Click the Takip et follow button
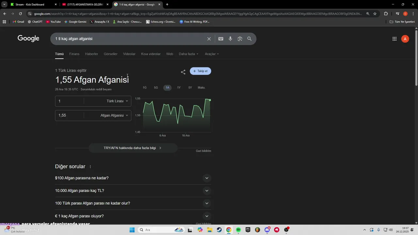This screenshot has height=235, width=418. click(x=201, y=71)
